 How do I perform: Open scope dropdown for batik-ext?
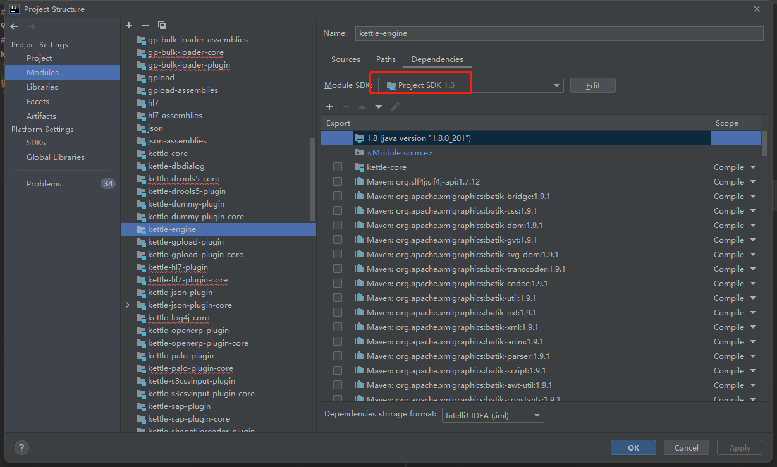coord(752,313)
